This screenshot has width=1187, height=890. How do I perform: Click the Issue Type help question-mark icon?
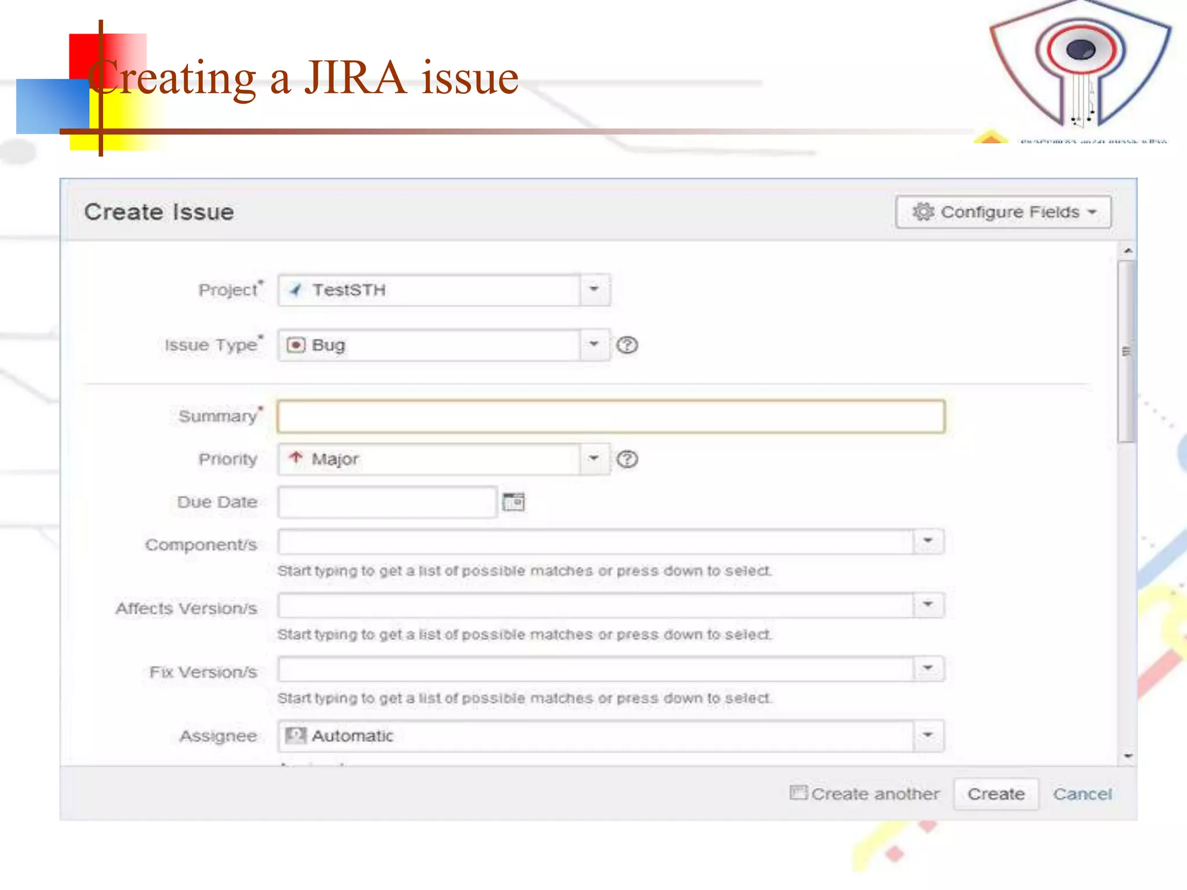click(x=627, y=345)
